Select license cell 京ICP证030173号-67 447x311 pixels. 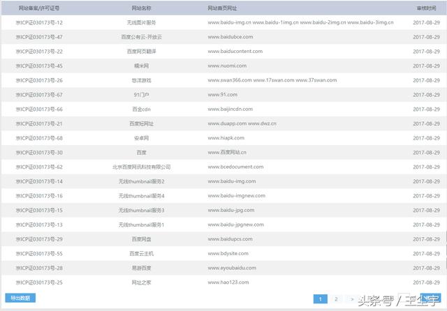[39, 95]
